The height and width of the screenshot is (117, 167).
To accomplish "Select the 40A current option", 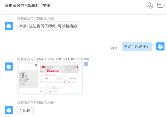I will coord(66,82).
